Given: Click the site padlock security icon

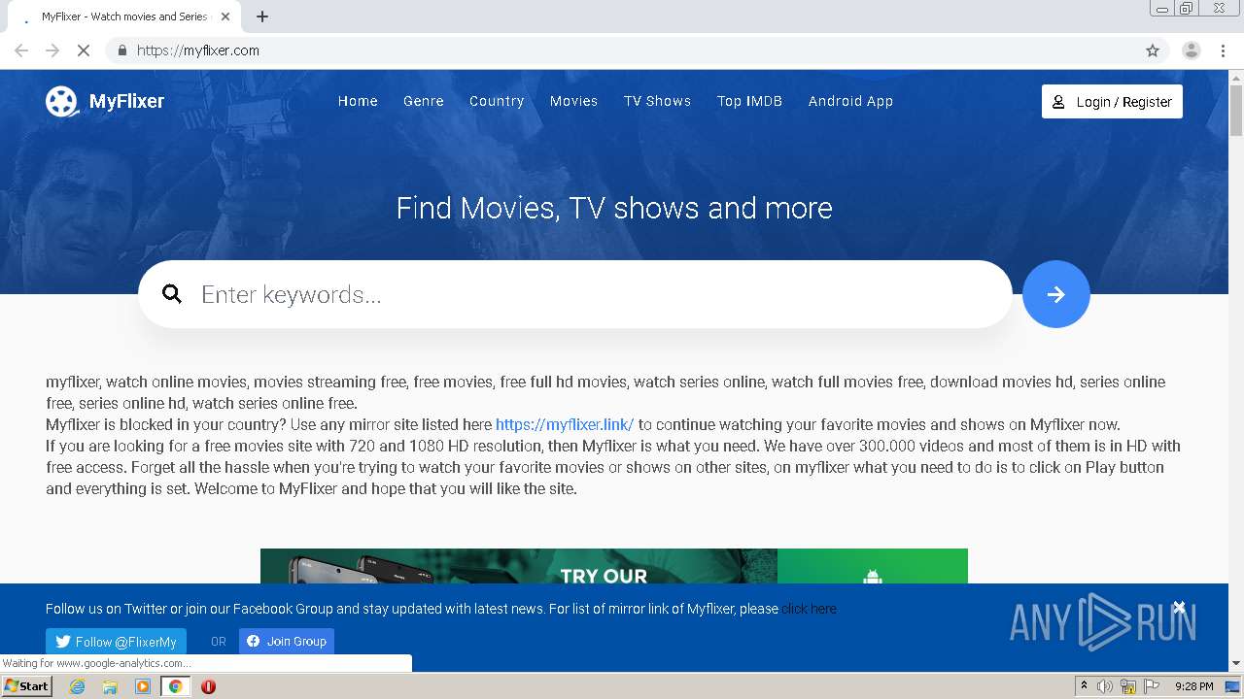Looking at the screenshot, I should point(121,50).
